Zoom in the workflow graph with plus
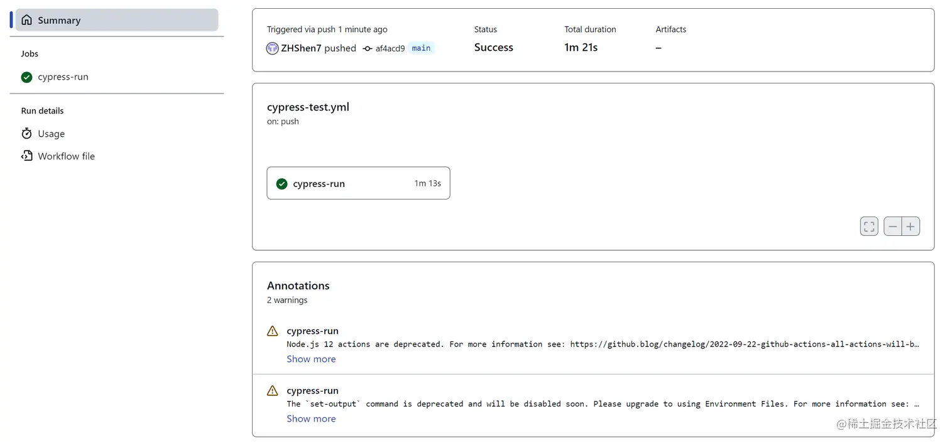The height and width of the screenshot is (443, 950). [910, 227]
